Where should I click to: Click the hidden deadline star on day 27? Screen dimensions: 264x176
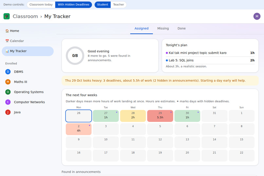click(117, 112)
